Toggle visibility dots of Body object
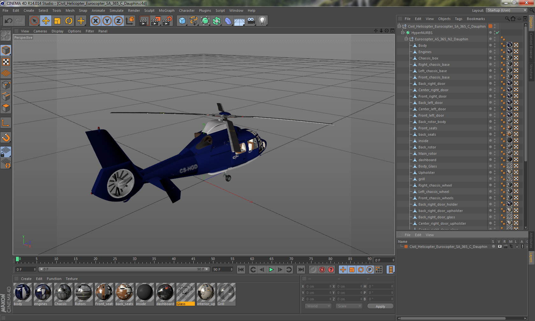The width and height of the screenshot is (535, 321). point(495,45)
